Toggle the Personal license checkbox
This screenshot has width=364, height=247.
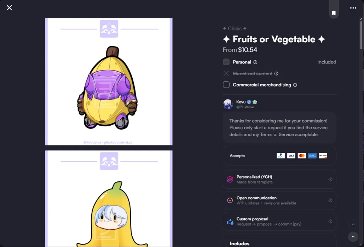226,62
